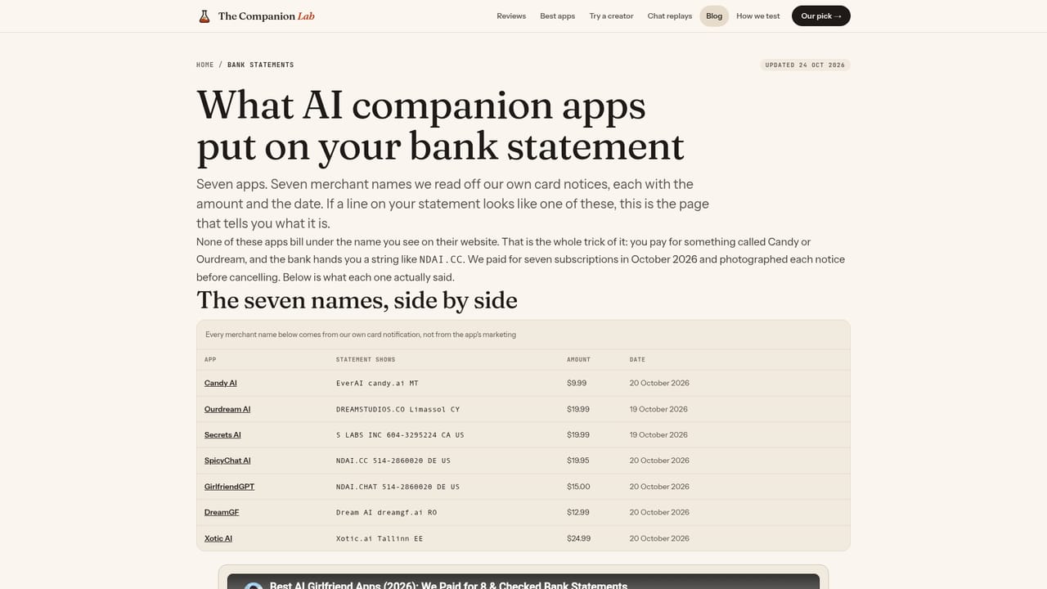The width and height of the screenshot is (1047, 589).
Task: Click the Our pick button
Action: [x=821, y=16]
